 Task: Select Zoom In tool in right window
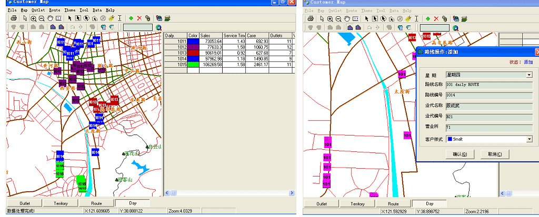point(330,19)
